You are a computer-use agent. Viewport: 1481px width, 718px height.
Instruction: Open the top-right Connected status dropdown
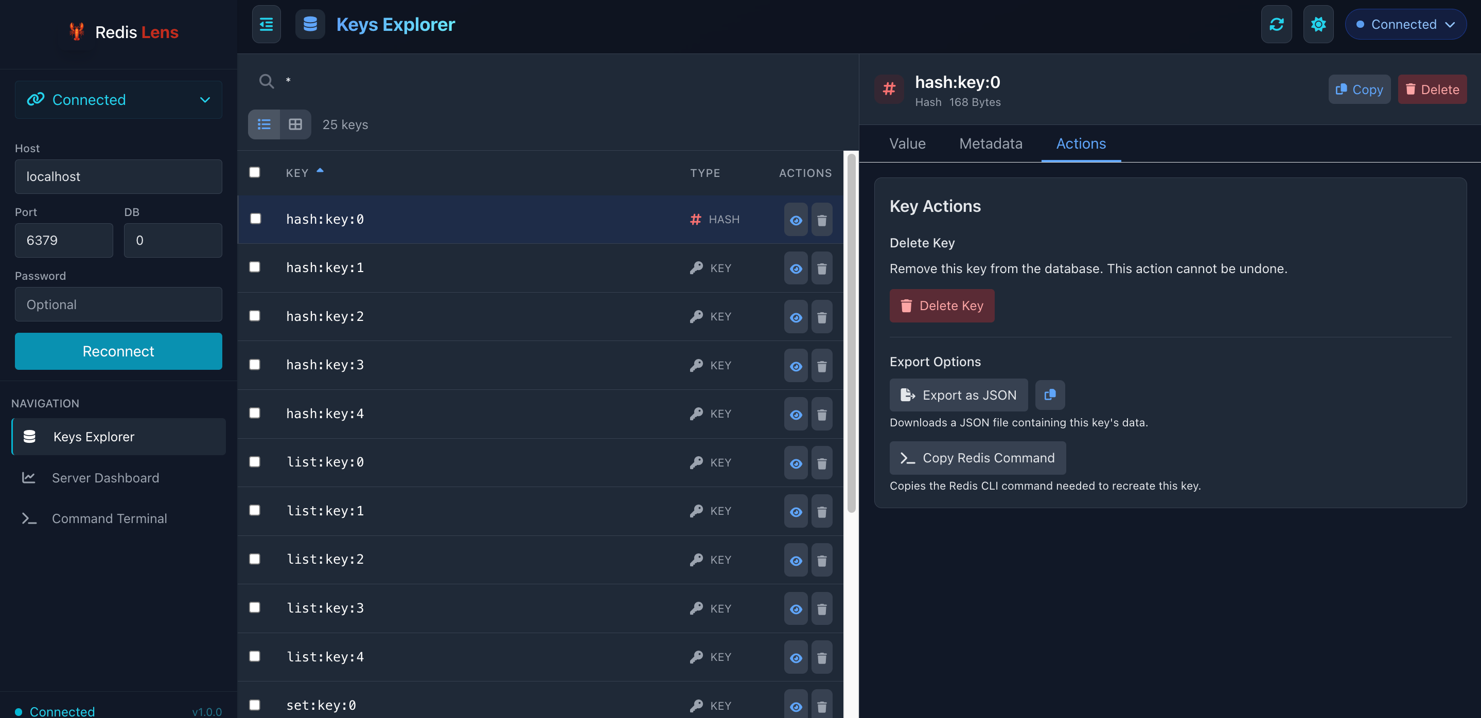click(1405, 24)
